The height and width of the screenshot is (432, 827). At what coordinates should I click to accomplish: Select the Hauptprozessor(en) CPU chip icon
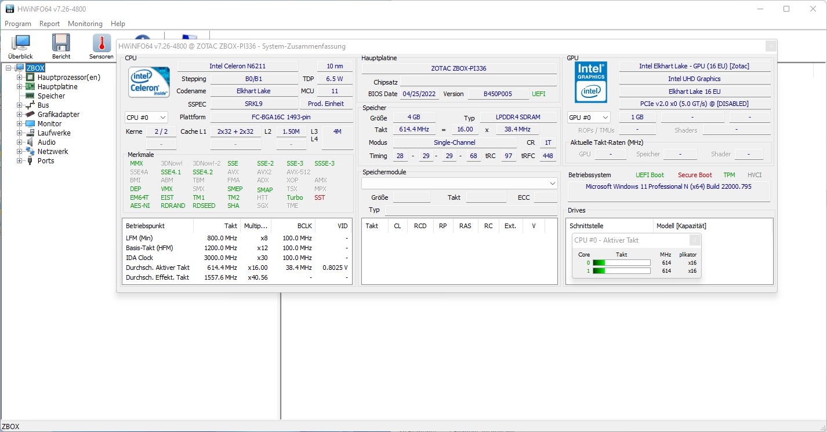pos(30,78)
